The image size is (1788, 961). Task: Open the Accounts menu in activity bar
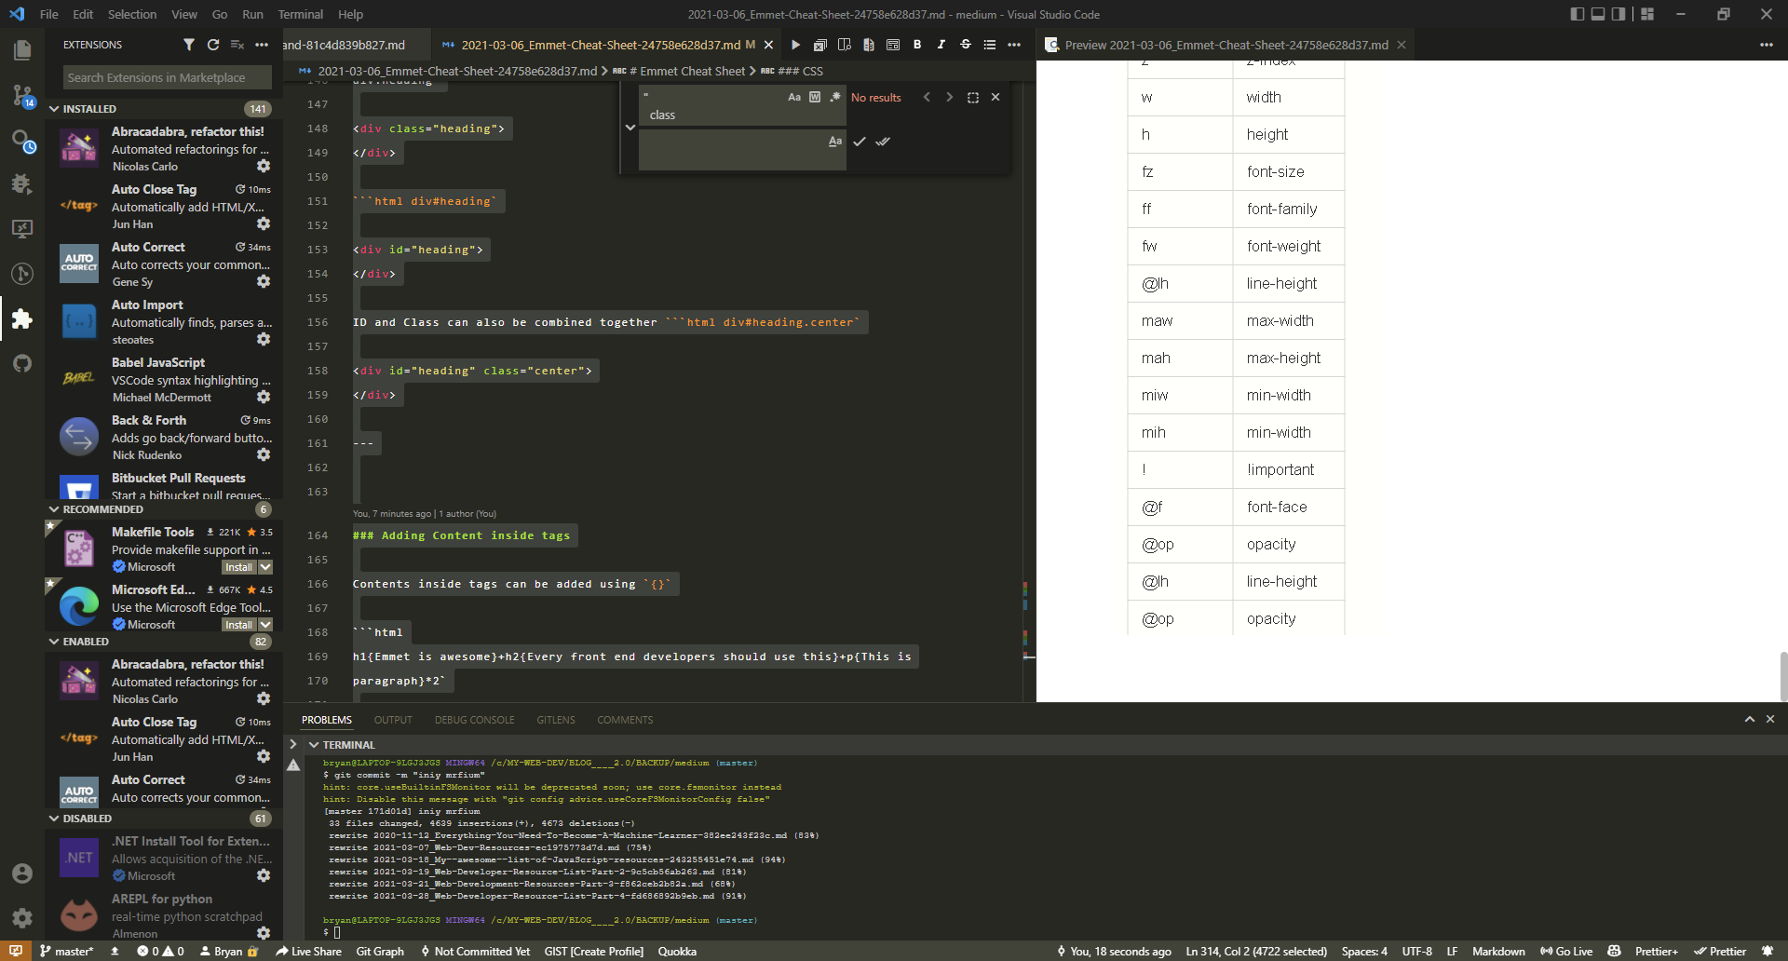tap(22, 873)
